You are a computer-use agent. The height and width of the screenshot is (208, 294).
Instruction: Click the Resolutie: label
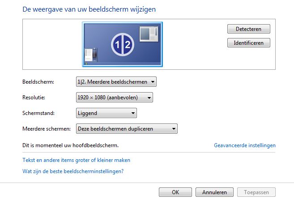34,98
